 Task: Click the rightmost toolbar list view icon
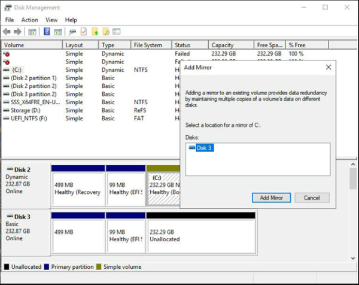pyautogui.click(x=117, y=32)
